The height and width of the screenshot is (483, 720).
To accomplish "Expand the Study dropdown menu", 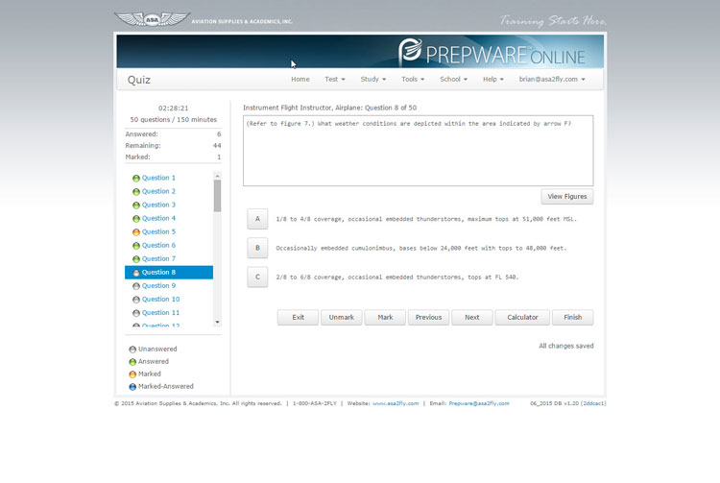I will [x=372, y=80].
